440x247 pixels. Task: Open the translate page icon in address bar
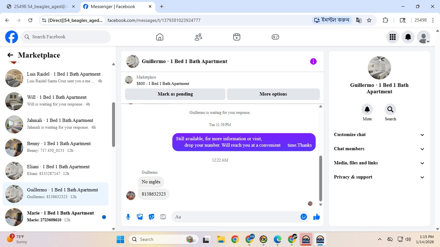point(359,20)
